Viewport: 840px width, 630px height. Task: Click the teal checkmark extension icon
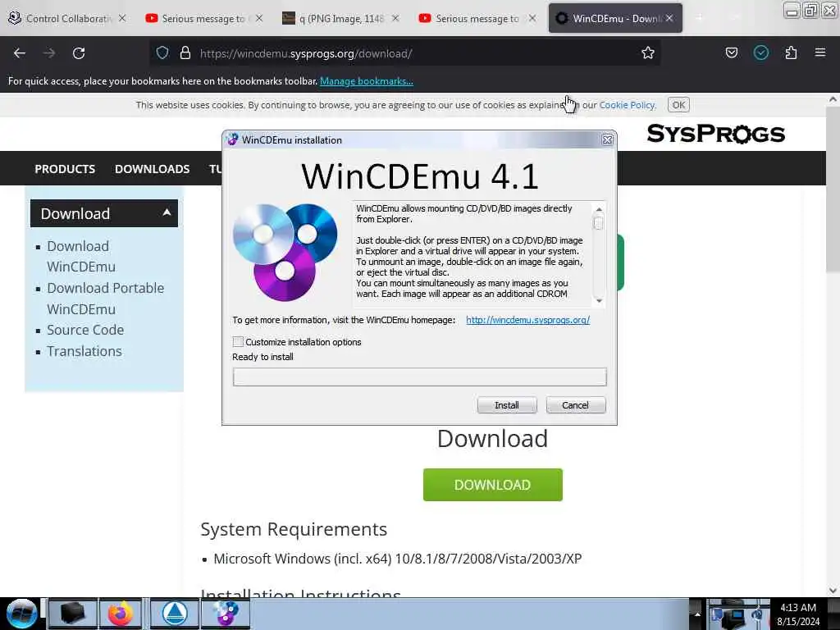point(760,52)
